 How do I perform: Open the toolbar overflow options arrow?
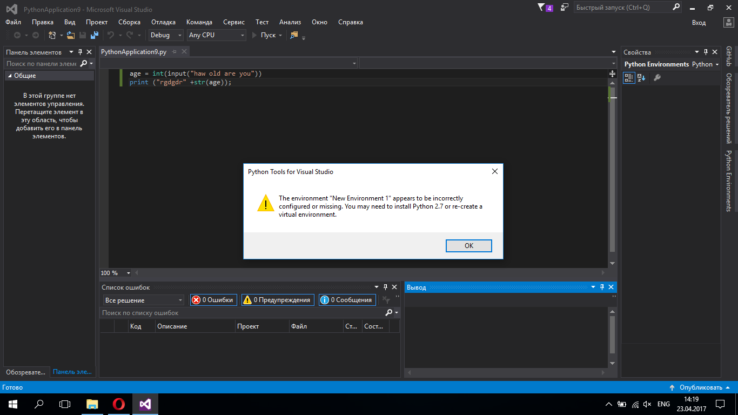304,37
